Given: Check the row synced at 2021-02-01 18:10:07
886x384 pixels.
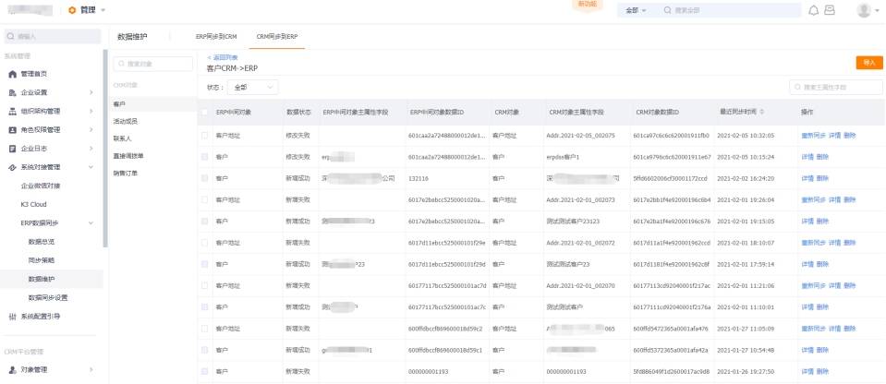Looking at the screenshot, I should pyautogui.click(x=204, y=243).
